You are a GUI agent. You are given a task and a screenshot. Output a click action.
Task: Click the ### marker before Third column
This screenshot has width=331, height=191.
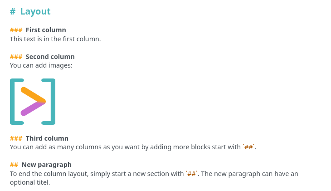(x=16, y=138)
